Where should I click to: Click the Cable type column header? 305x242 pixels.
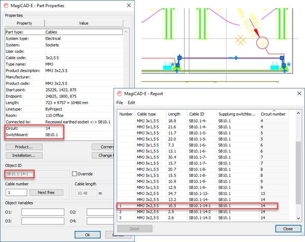[150, 114]
